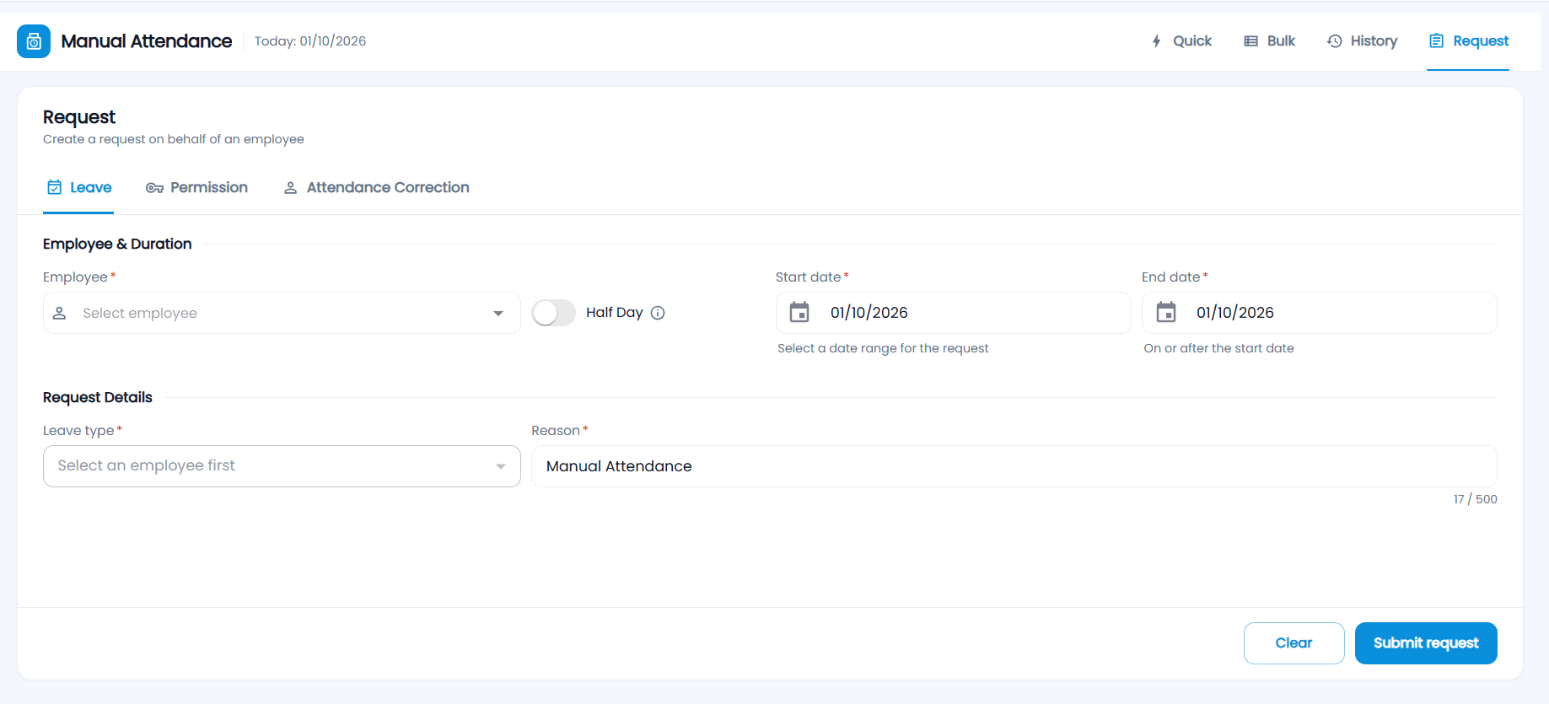Image resolution: width=1549 pixels, height=704 pixels.
Task: Click the 'Employee & Duration' section heading
Action: pyautogui.click(x=117, y=244)
